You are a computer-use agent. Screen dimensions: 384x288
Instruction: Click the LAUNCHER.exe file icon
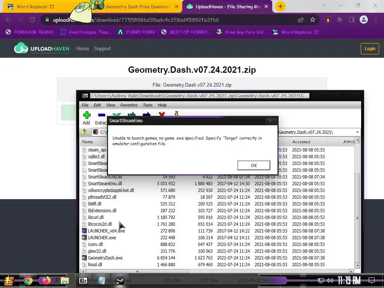click(84, 237)
